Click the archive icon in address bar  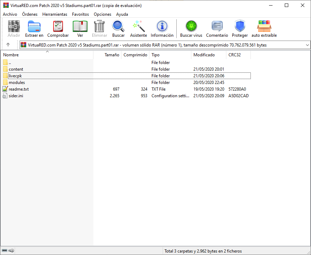pyautogui.click(x=23, y=45)
